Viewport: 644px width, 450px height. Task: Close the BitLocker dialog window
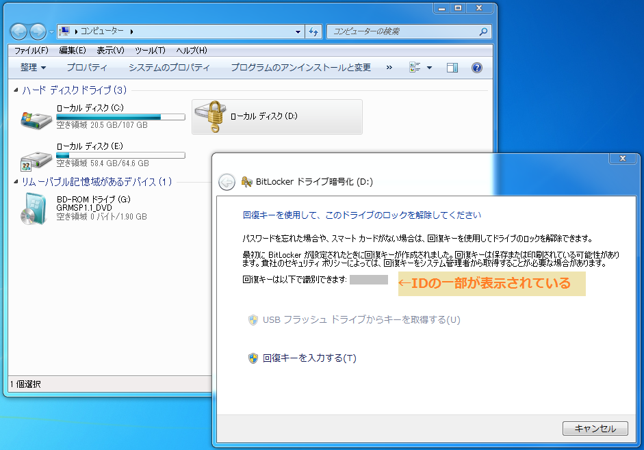tap(623, 159)
